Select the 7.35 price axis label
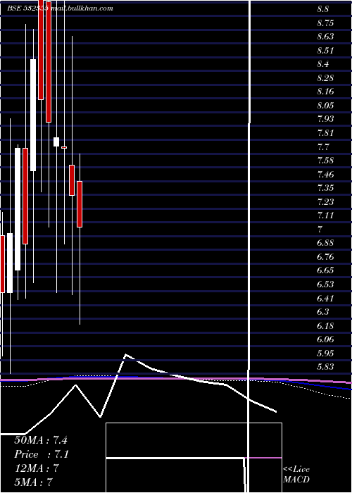 [x=325, y=188]
